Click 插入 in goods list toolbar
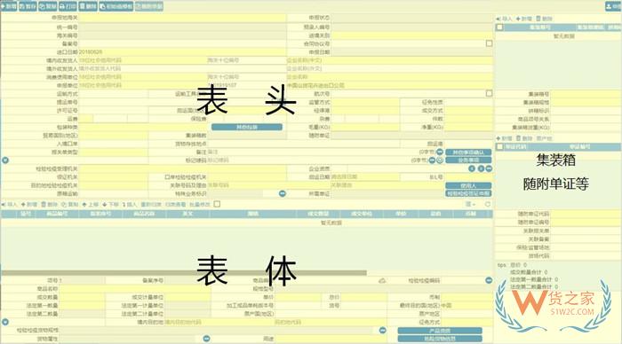This screenshot has width=622, height=344. (x=130, y=205)
